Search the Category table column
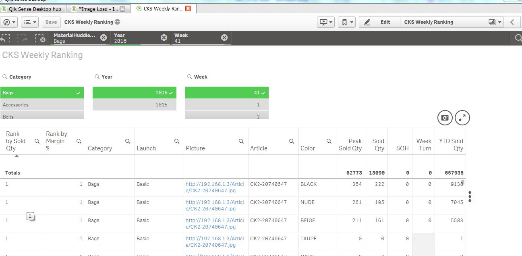This screenshot has width=522, height=256. [128, 141]
